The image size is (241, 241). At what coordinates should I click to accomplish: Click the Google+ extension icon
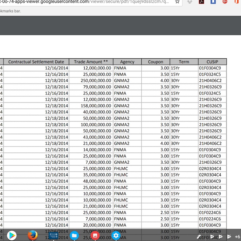[225, 2]
